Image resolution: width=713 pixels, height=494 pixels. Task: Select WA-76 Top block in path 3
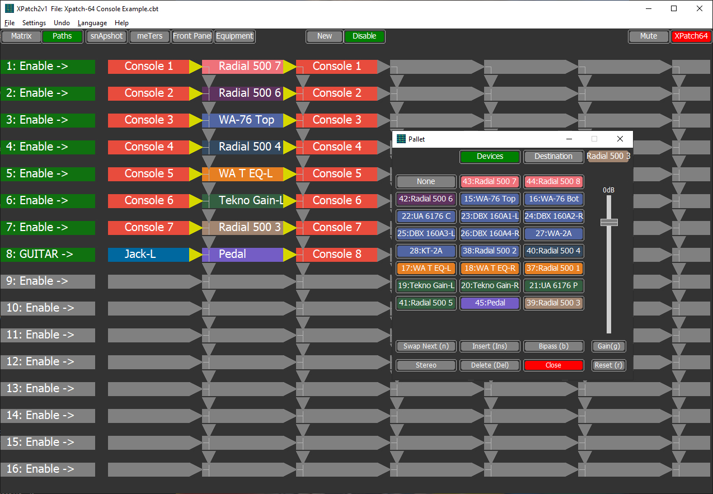243,120
